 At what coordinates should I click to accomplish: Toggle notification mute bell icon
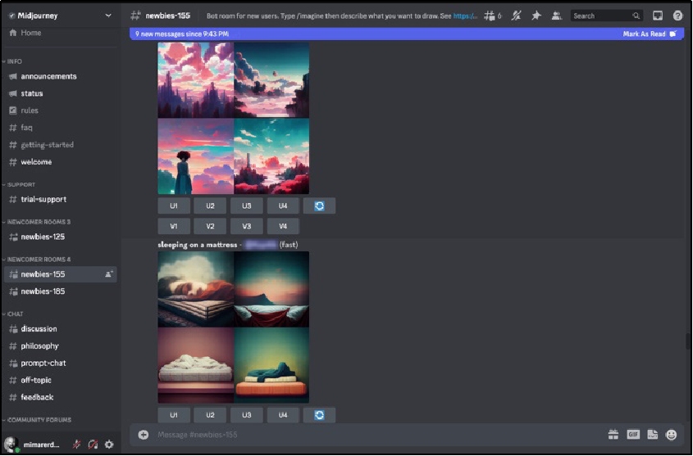click(516, 16)
